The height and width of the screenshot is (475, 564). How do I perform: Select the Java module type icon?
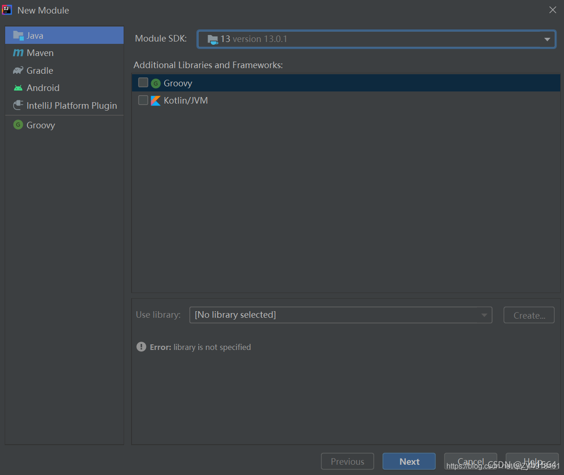pos(18,35)
